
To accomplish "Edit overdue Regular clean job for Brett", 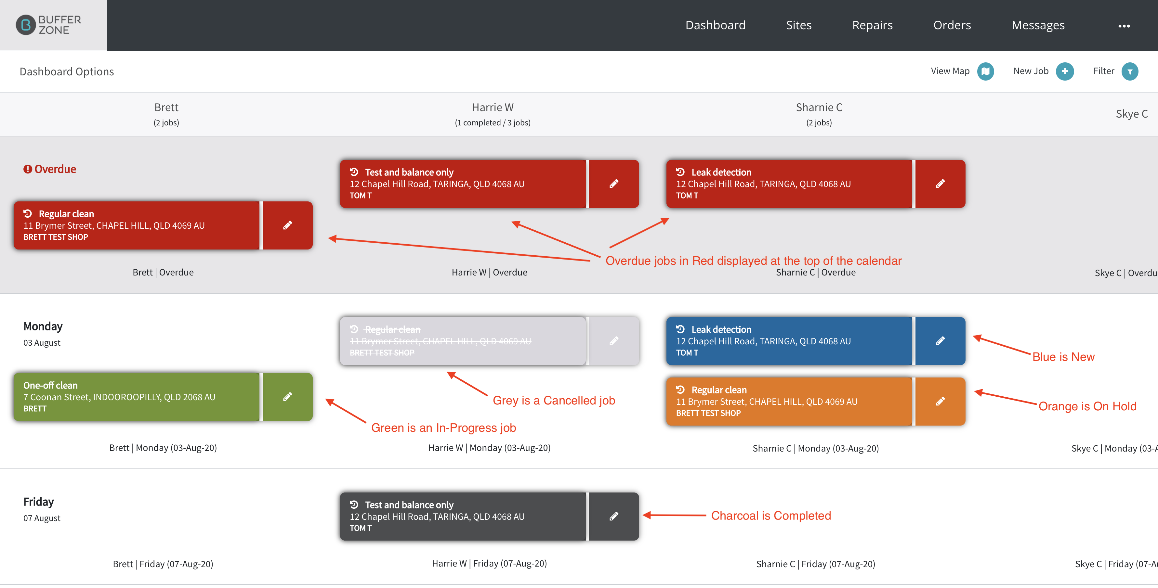I will tap(287, 225).
